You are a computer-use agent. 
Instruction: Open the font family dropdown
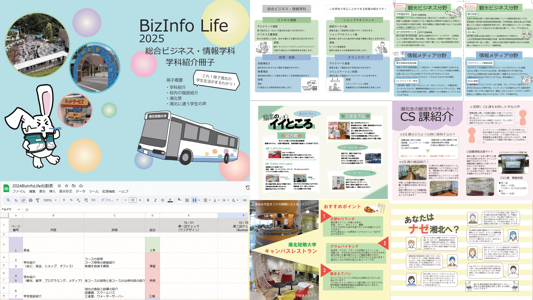pos(110,200)
